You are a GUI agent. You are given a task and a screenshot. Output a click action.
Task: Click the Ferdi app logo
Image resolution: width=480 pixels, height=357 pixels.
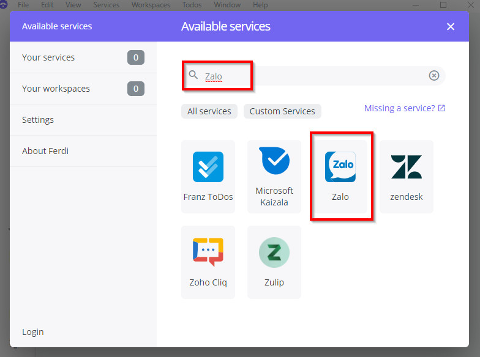(x=4, y=5)
